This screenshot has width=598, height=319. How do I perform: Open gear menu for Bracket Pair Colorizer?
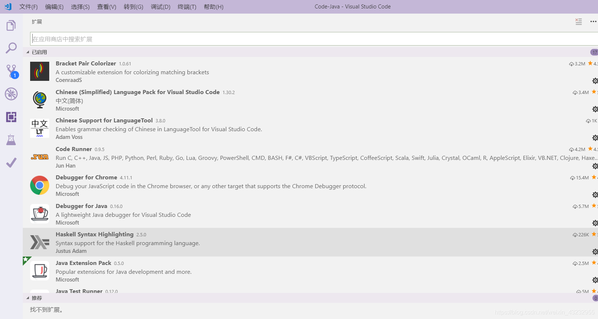click(x=595, y=81)
